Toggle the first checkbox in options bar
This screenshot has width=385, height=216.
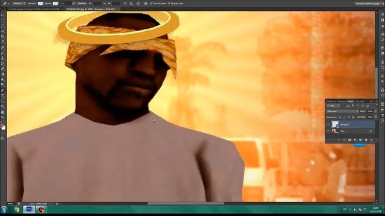coord(151,3)
